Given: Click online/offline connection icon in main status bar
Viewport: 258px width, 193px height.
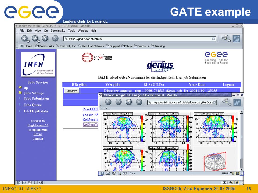Looking at the screenshot, I should 225,183.
